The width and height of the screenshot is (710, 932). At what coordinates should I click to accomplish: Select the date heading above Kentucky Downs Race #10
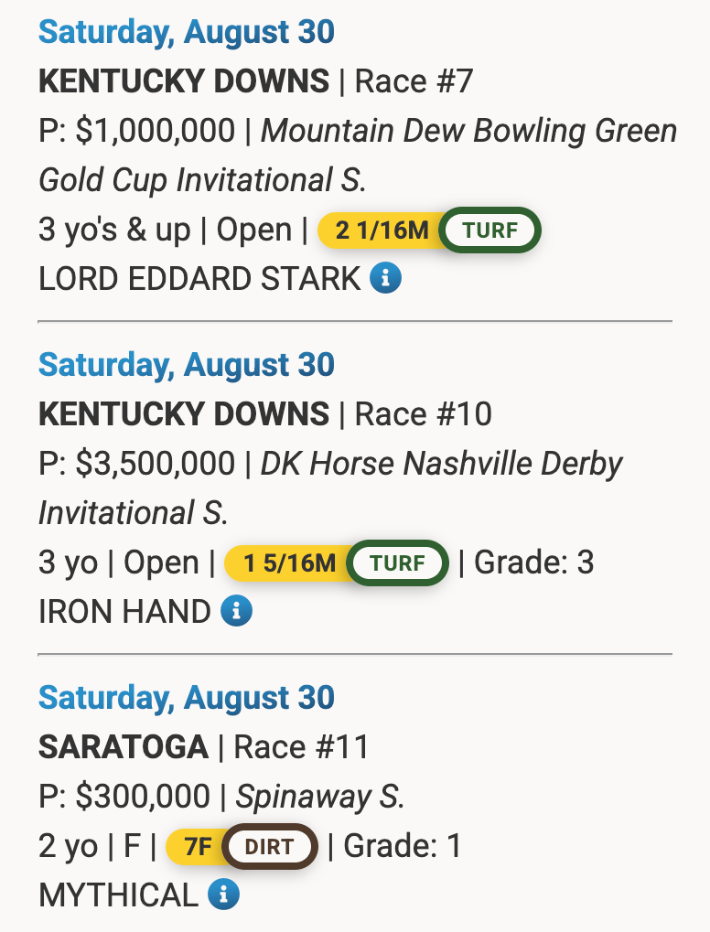pyautogui.click(x=187, y=365)
